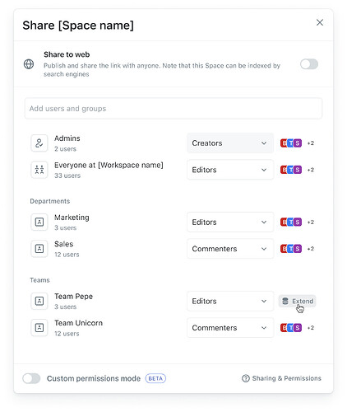347x412 pixels.
Task: Enable the Share to web toggle
Action: coord(309,64)
